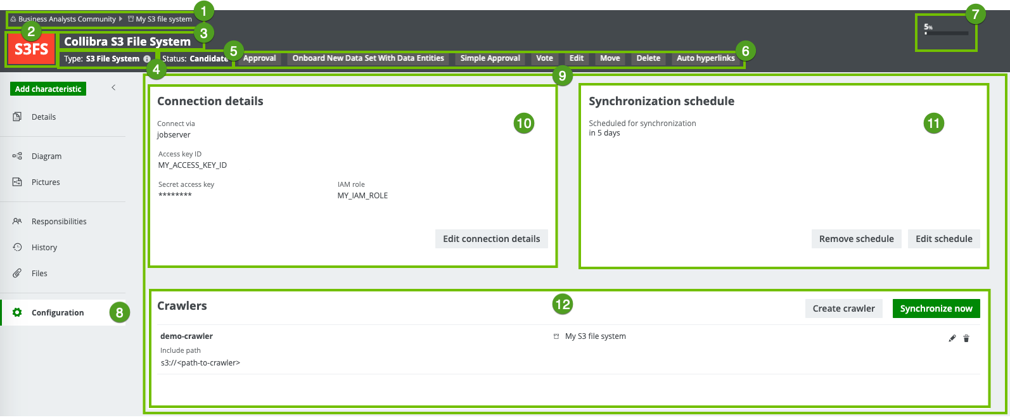This screenshot has width=1010, height=420.
Task: Delete demo-crawler using the trash icon
Action: point(966,338)
